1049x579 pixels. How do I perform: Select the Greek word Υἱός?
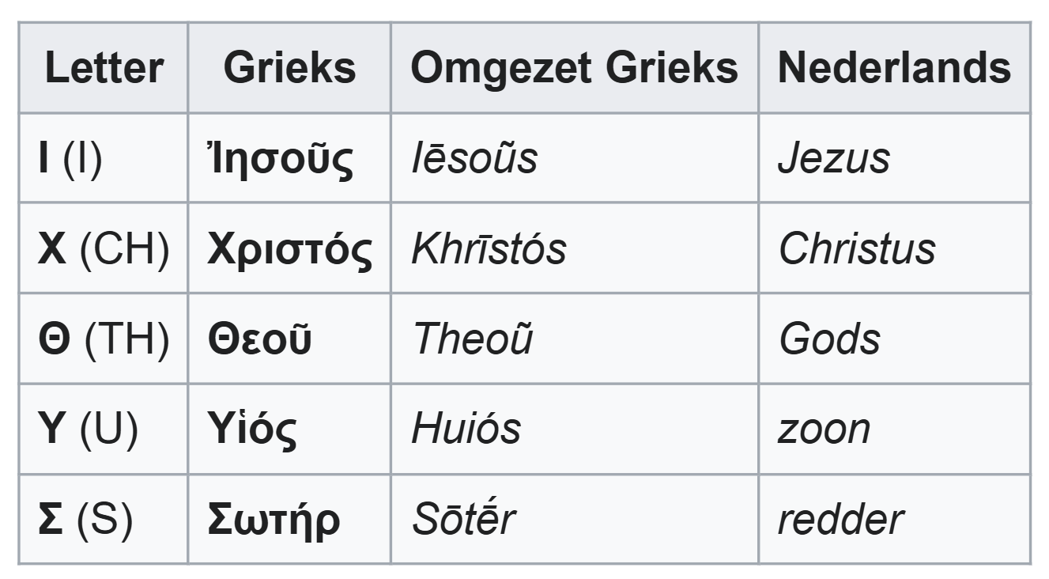252,430
